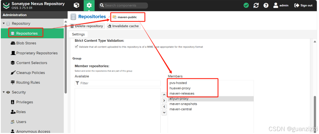Click the large Repositories database header icon
Viewport: 319px width, 134px height.
click(x=73, y=17)
